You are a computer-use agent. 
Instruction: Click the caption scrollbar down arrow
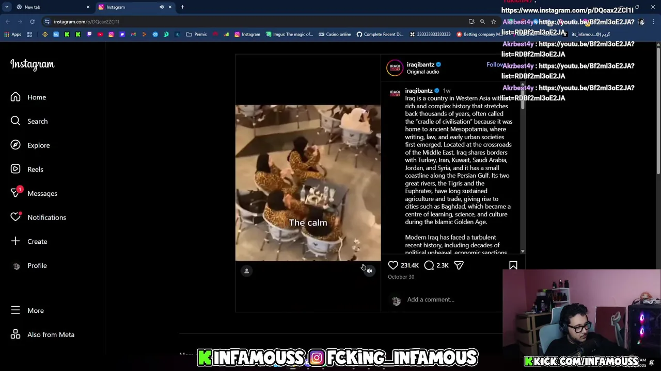click(523, 251)
